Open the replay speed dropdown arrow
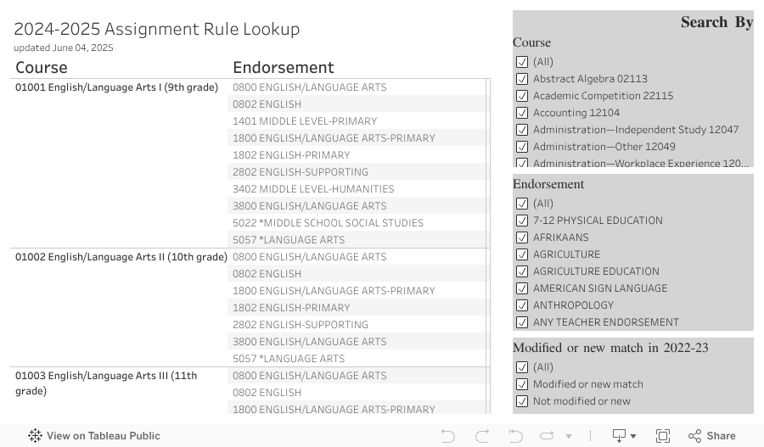Image resolution: width=764 pixels, height=447 pixels. point(568,436)
